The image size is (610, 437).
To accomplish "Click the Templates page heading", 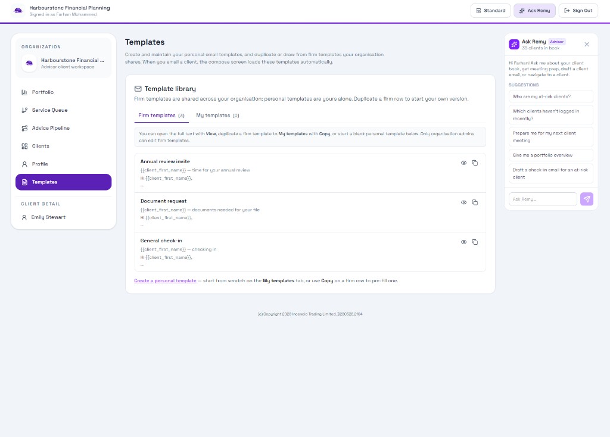I will point(145,42).
